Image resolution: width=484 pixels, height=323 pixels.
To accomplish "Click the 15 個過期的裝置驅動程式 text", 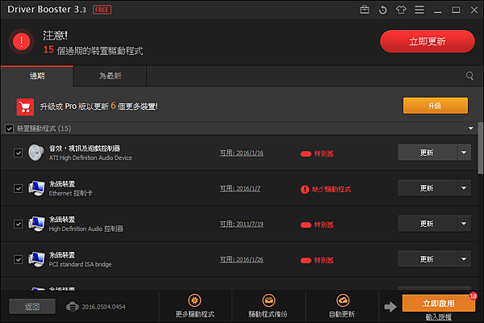I will (94, 50).
